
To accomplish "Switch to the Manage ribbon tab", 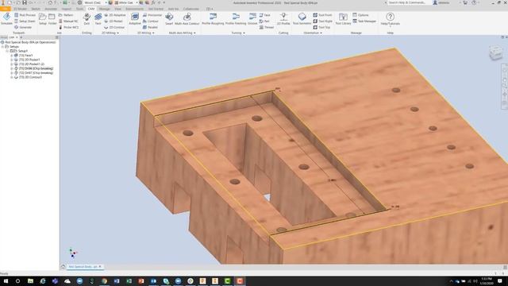I will click(x=104, y=9).
